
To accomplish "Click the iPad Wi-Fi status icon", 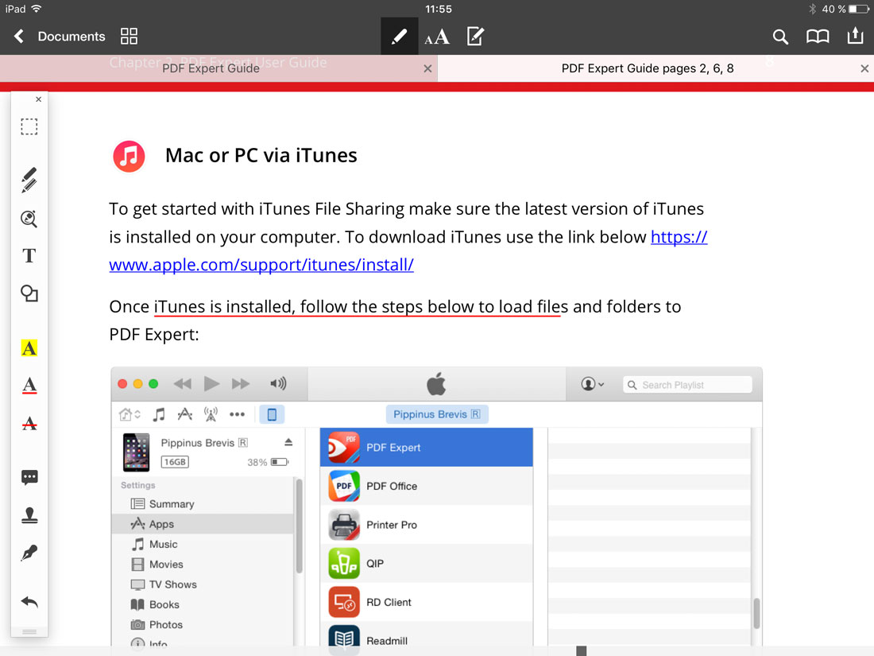I will (37, 9).
